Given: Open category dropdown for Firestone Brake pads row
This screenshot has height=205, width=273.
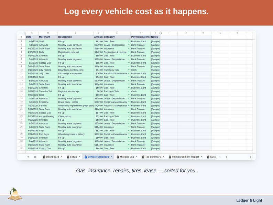Looking at the screenshot, I should click(x=129, y=102).
